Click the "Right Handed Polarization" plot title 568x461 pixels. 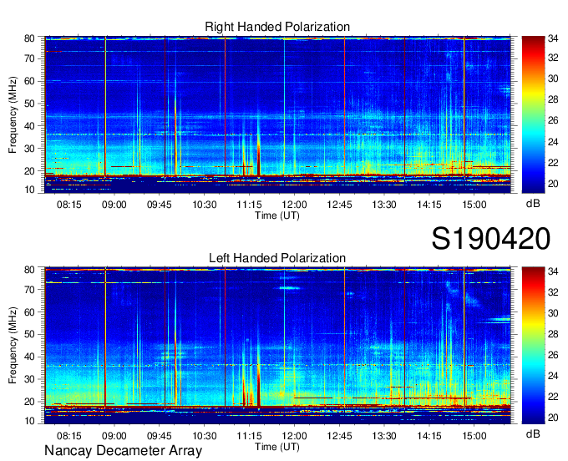click(277, 27)
